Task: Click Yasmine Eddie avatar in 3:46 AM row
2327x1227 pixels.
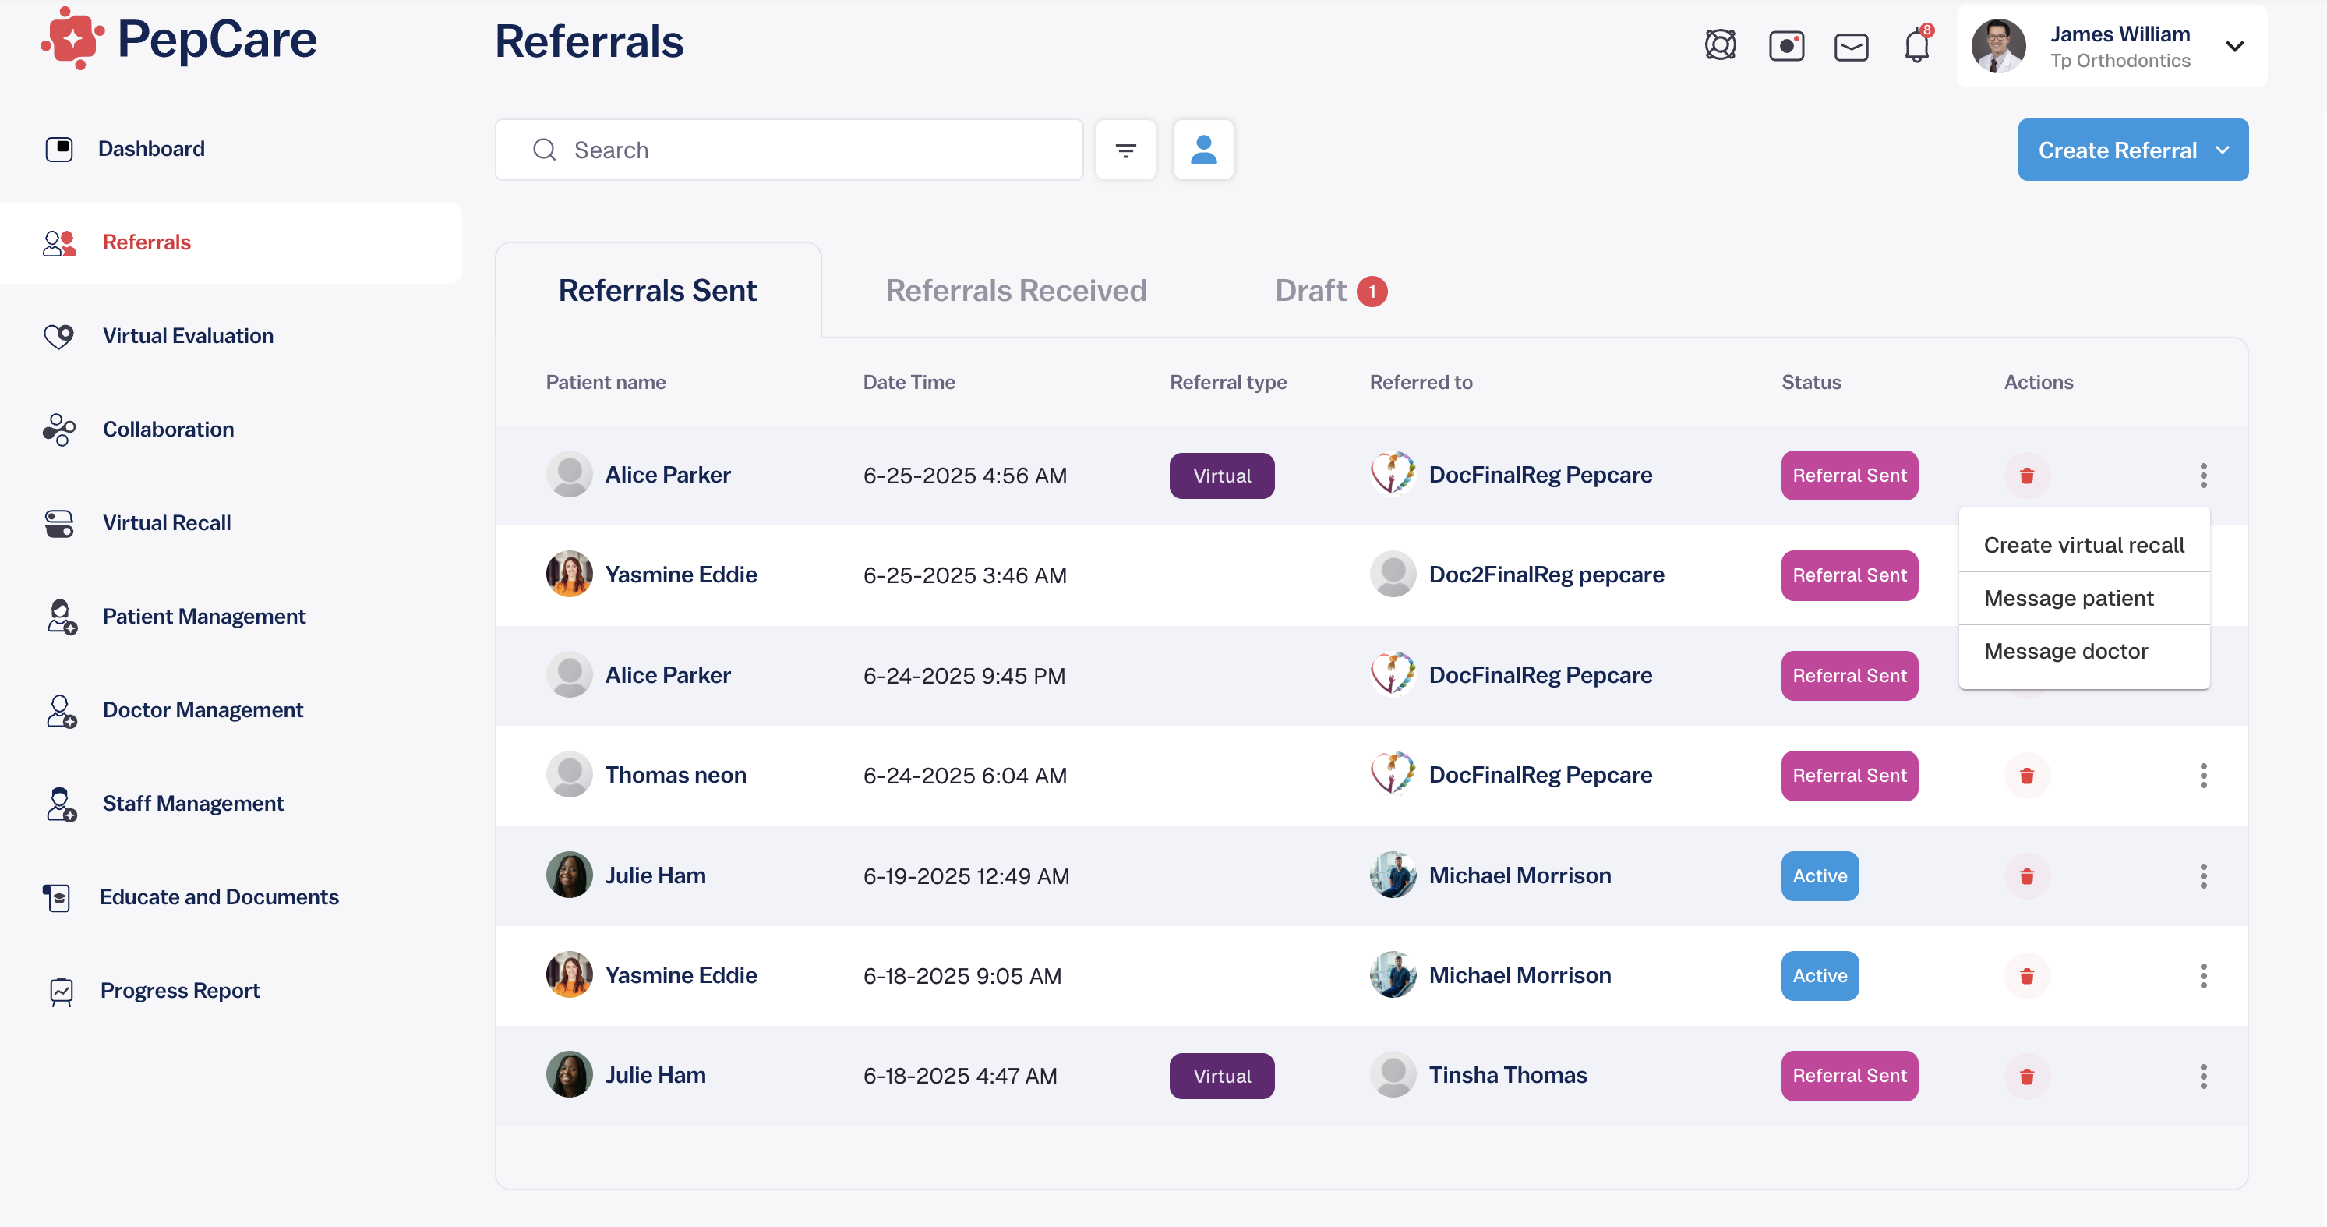Action: 569,575
